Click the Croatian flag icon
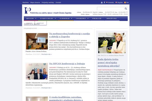The image size is (152, 101). pos(107,3)
